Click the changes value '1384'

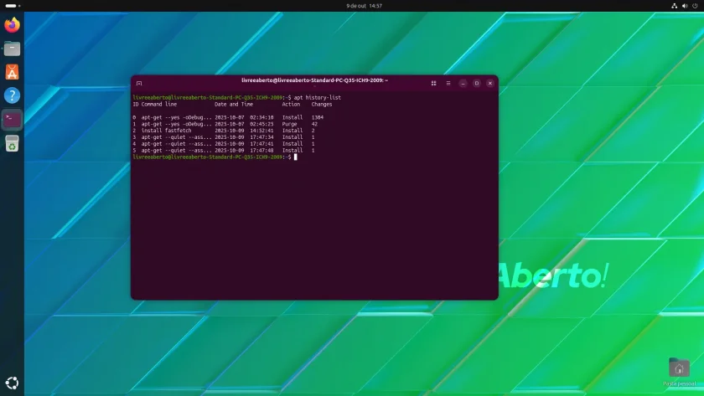coord(318,117)
